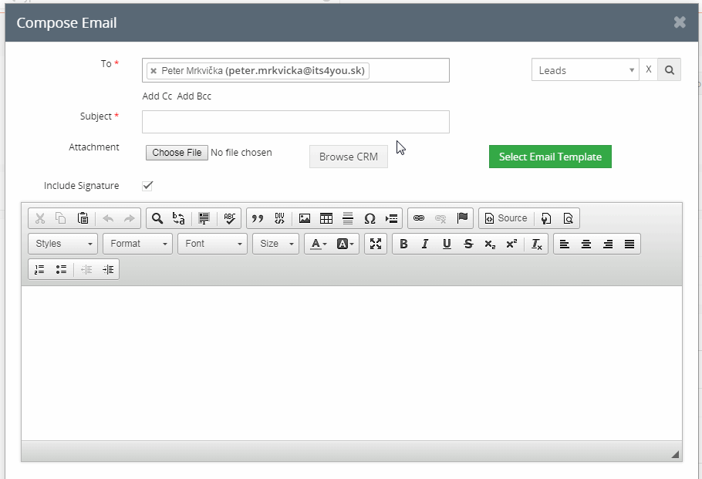Open the Find magnifier tool in the editor
Image resolution: width=702 pixels, height=479 pixels.
157,218
